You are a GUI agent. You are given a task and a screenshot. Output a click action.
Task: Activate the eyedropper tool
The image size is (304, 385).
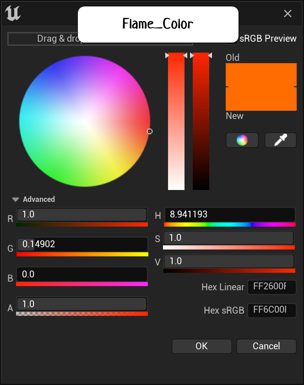pos(281,140)
